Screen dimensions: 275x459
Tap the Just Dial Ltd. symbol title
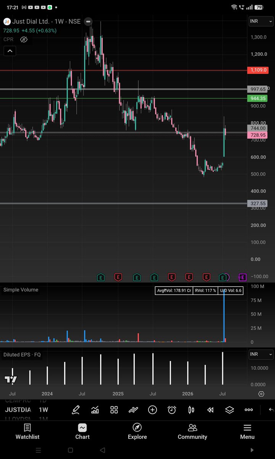31,21
